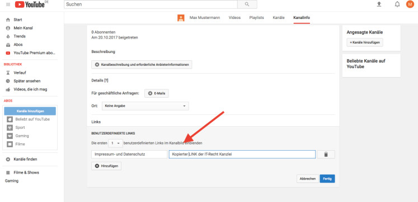418x202 pixels.
Task: Click the search magnifier button
Action: [x=247, y=4]
